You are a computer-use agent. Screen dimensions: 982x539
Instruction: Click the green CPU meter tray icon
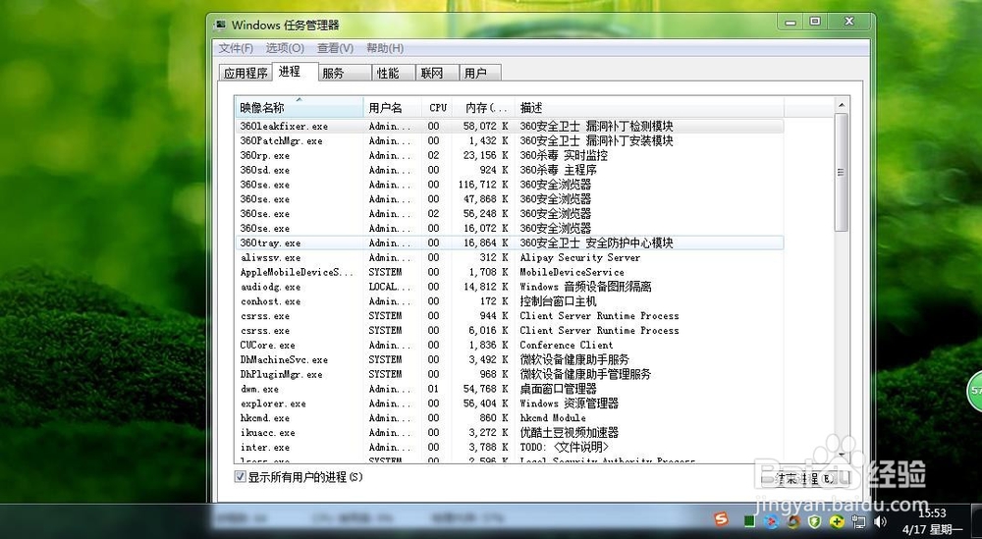point(749,521)
